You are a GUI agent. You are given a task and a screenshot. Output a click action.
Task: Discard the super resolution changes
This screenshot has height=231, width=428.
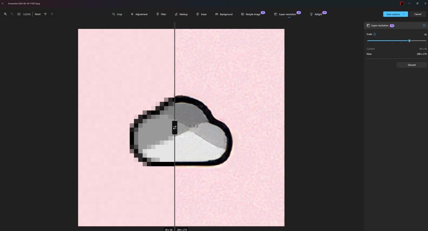(412, 65)
